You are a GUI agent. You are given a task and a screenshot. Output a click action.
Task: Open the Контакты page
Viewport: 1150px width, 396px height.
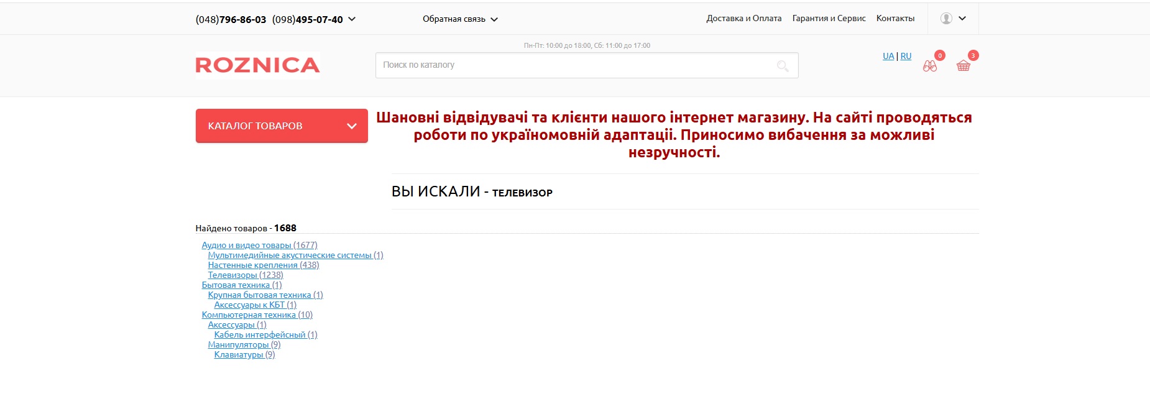895,19
